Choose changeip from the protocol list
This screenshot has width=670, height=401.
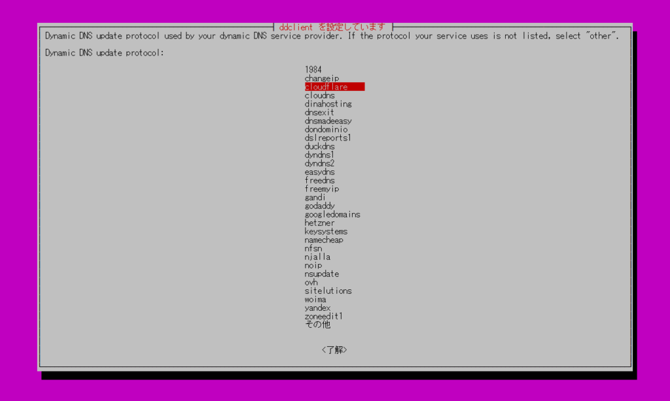tap(321, 78)
